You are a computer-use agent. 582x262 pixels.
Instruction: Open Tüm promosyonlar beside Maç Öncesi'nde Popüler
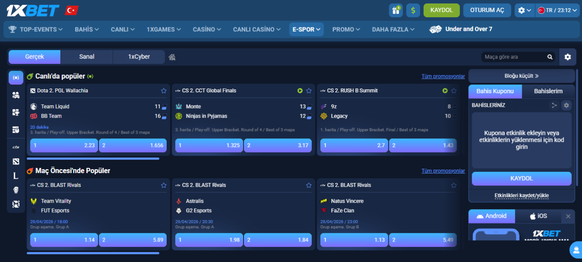pos(443,171)
